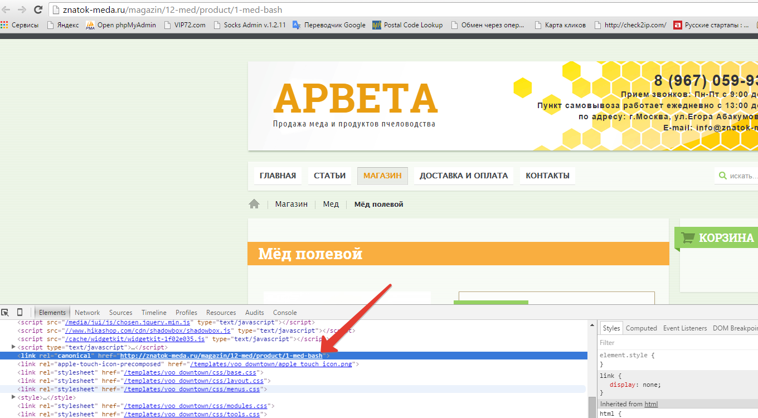
Task: Switch to the Sources tab in DevTools
Action: point(120,313)
